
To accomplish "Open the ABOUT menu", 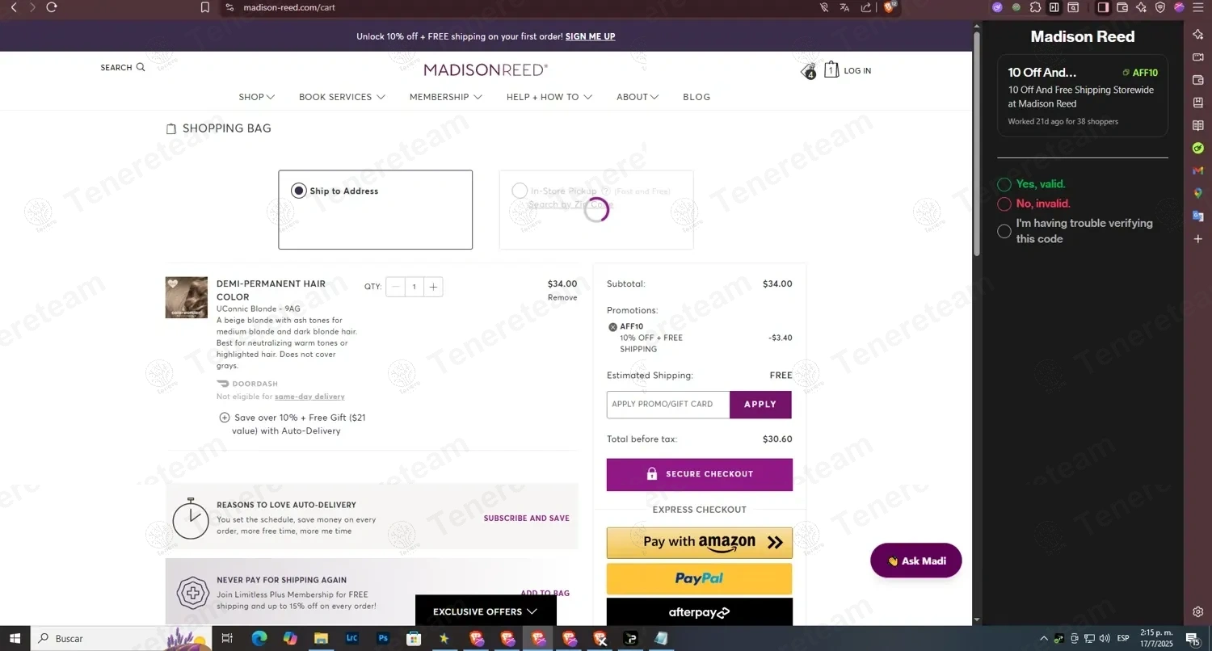I will [638, 97].
